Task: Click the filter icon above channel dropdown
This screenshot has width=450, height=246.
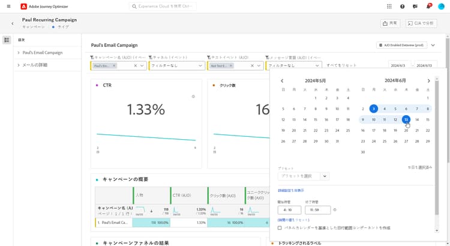Action: (151, 58)
